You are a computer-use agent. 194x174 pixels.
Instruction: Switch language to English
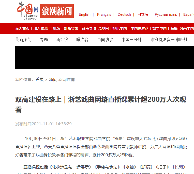coord(85,14)
